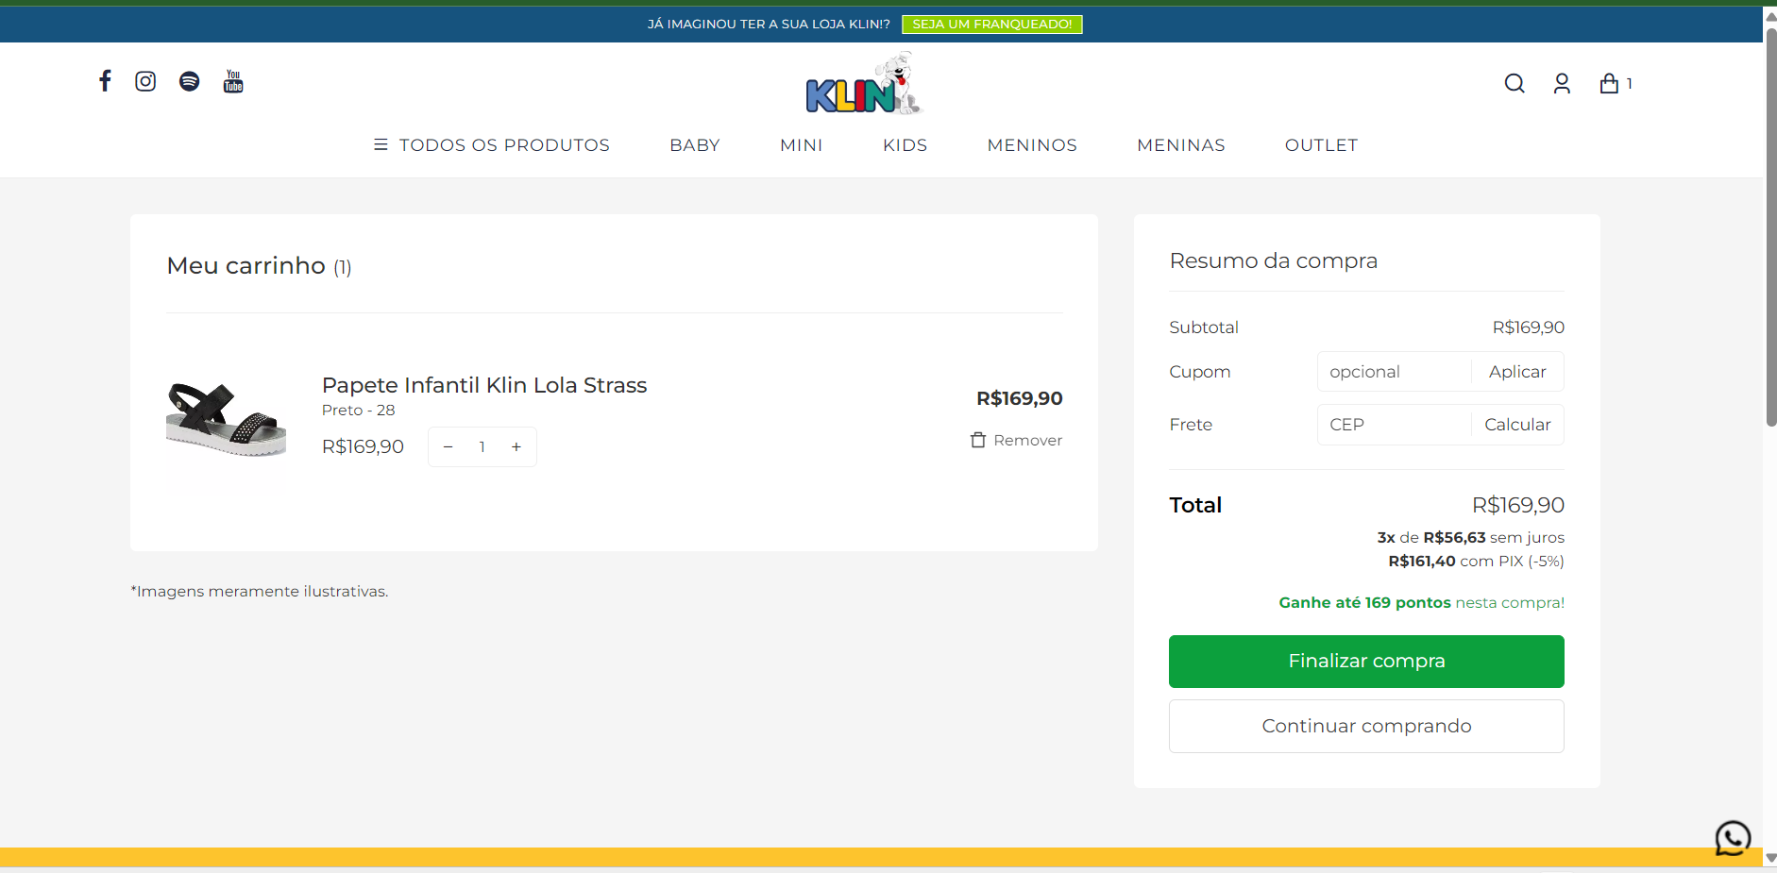The image size is (1777, 873).
Task: Go to the Outlet menu item
Action: click(x=1321, y=144)
